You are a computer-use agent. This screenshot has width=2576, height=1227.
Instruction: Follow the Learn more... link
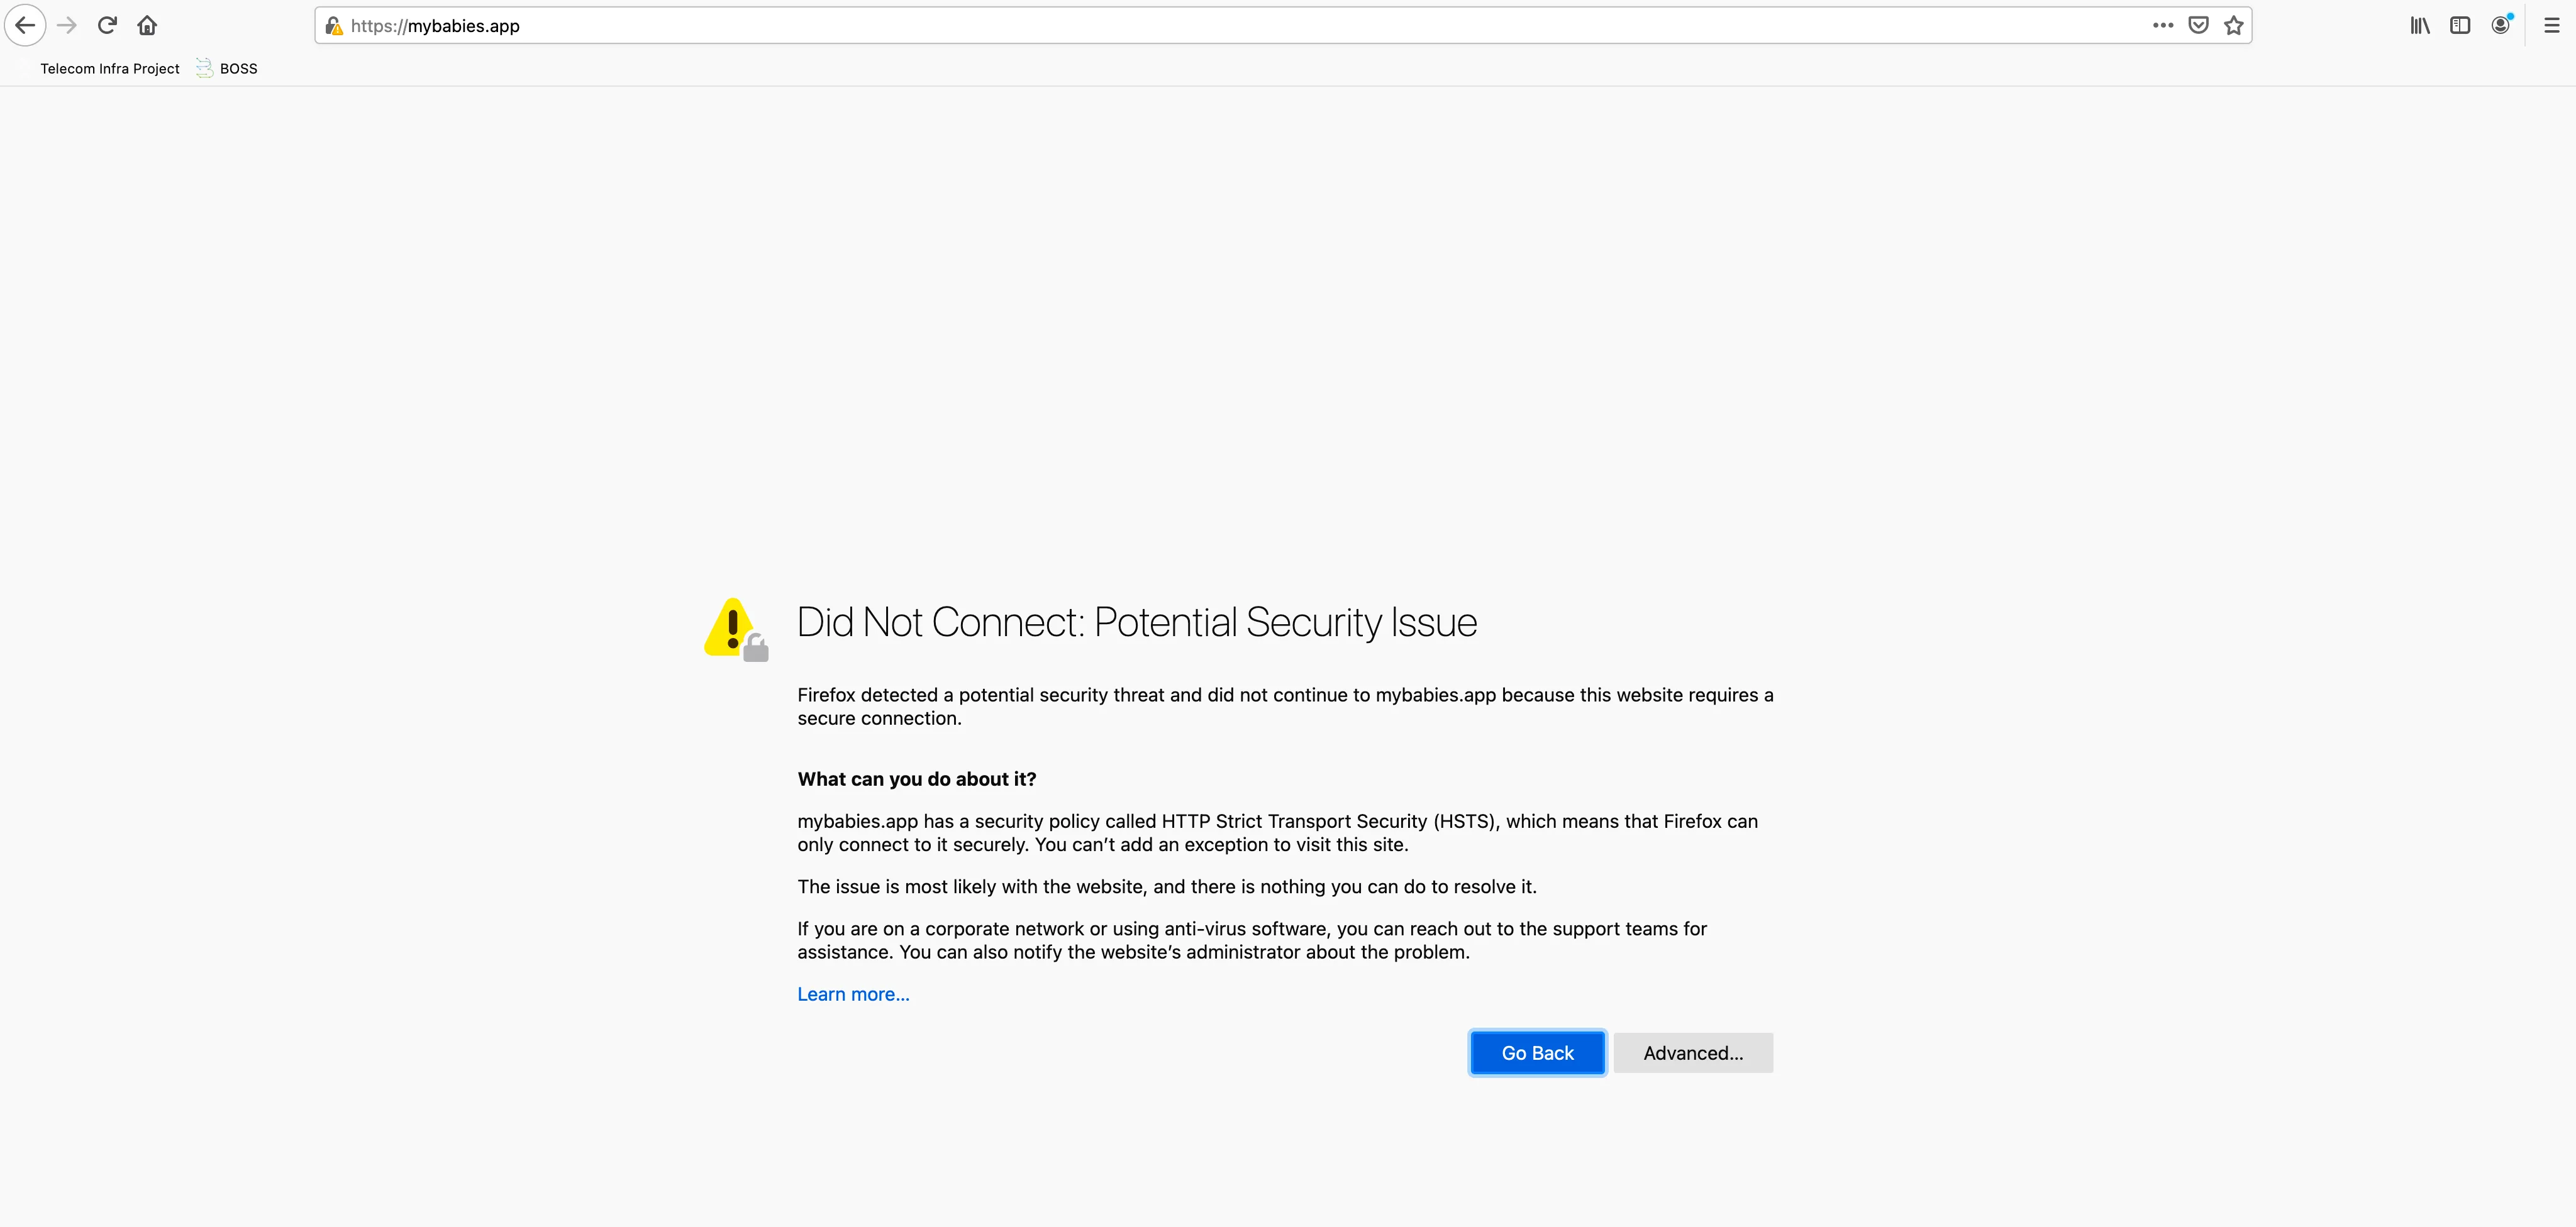coord(853,994)
